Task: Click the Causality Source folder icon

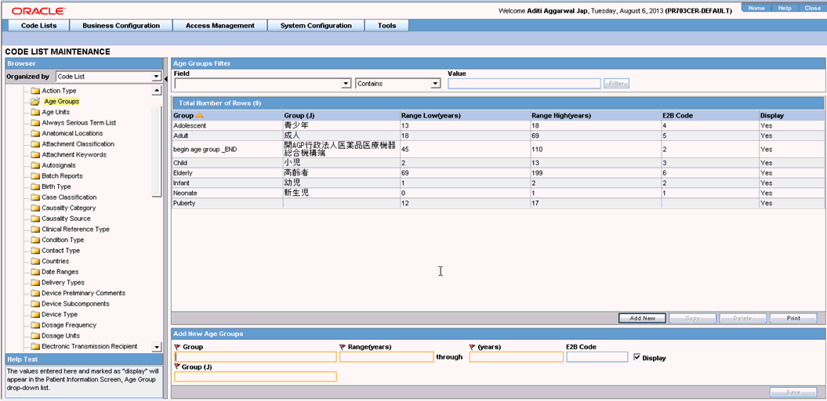Action: pyautogui.click(x=35, y=219)
